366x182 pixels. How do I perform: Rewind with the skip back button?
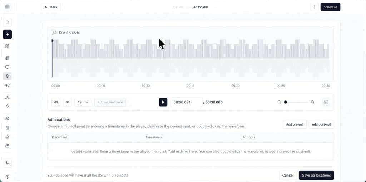(56, 102)
